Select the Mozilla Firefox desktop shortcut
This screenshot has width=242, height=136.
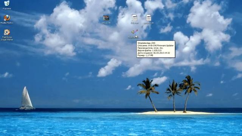(x=7, y=18)
